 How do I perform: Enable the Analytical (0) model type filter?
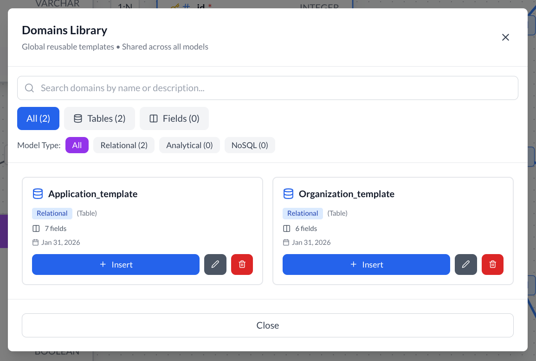[189, 145]
